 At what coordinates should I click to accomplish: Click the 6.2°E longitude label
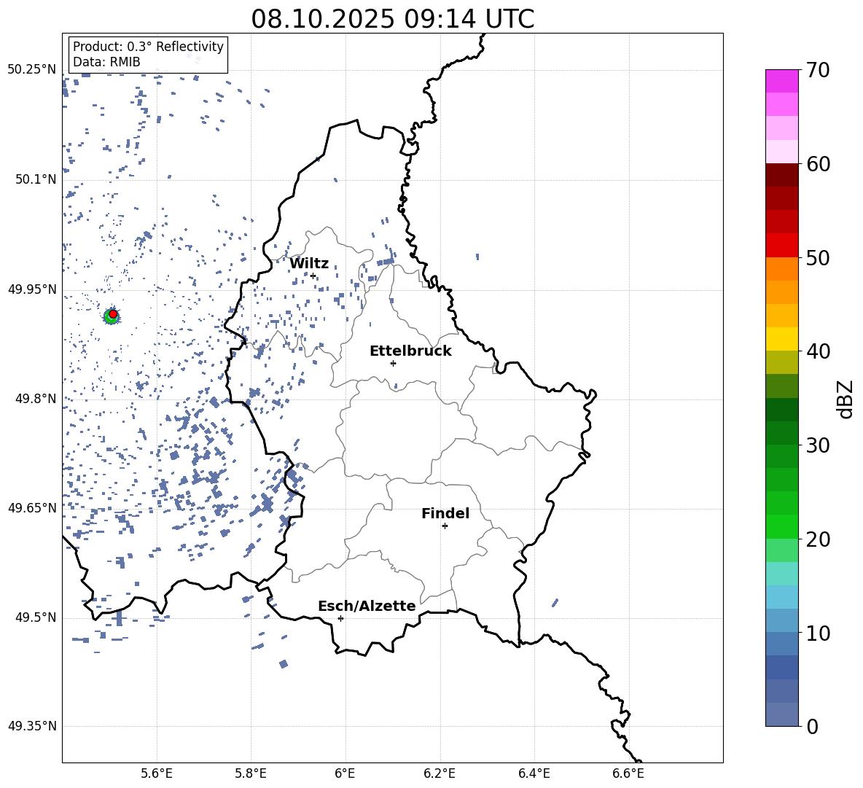(440, 773)
